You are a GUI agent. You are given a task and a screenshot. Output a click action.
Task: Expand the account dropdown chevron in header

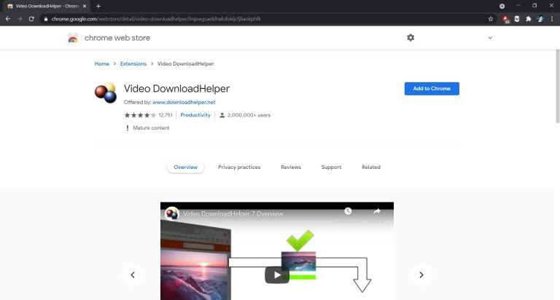[490, 38]
